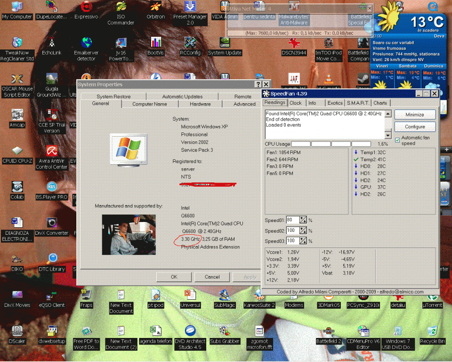This screenshot has height=362, width=452.
Task: Click the SpeedFan log scroll-down arrow
Action: pos(388,135)
